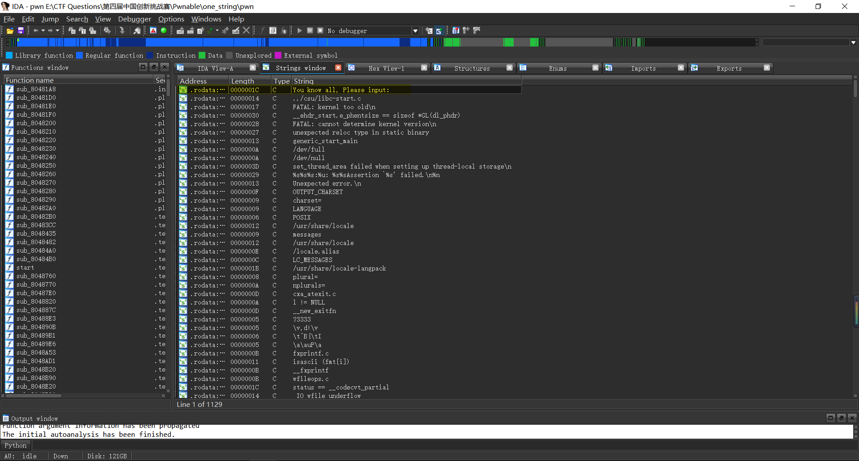The image size is (859, 461).
Task: Select the start function in list
Action: click(25, 267)
